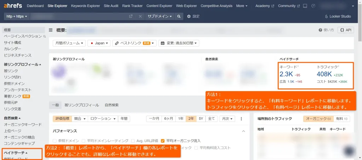The image size is (362, 160).
Task: Expand the More menu
Action: [242, 6]
